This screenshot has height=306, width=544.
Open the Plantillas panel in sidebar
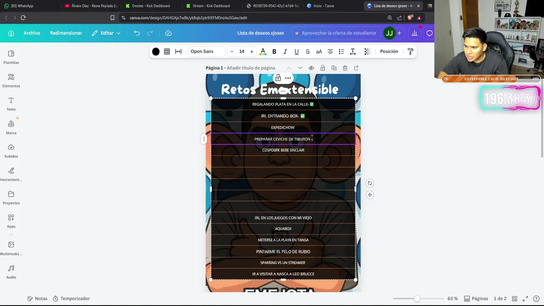[x=11, y=57]
